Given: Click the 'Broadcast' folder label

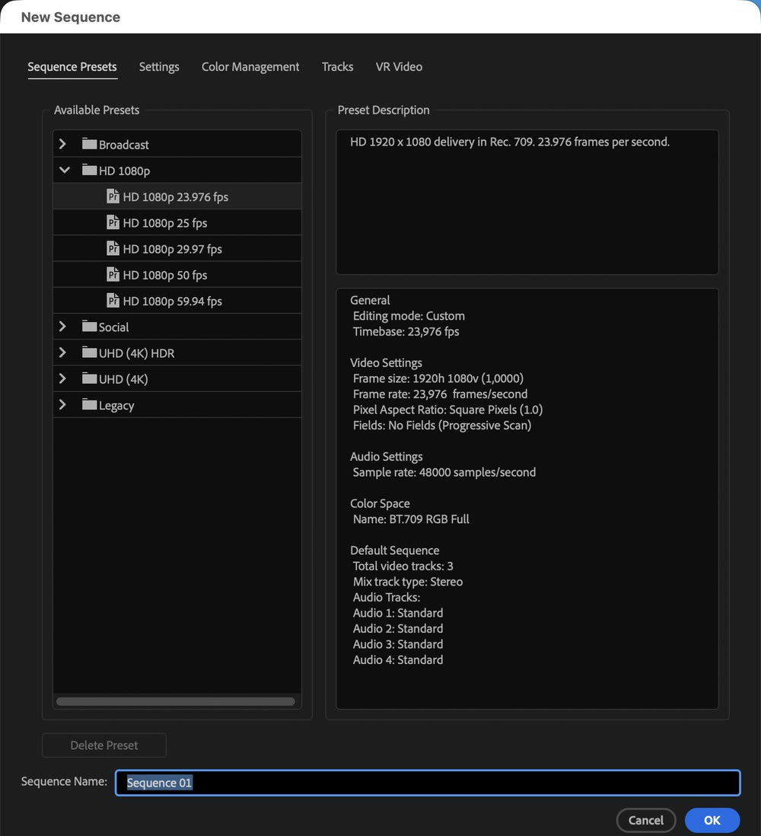Looking at the screenshot, I should pyautogui.click(x=123, y=145).
